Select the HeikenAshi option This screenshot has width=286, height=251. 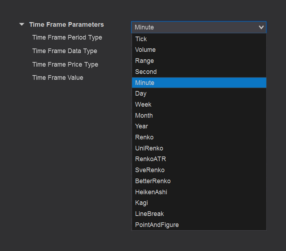(151, 192)
